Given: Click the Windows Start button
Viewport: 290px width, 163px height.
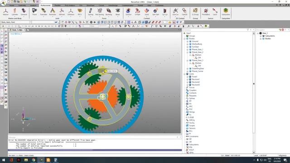Looking at the screenshot, I should 4,160.
